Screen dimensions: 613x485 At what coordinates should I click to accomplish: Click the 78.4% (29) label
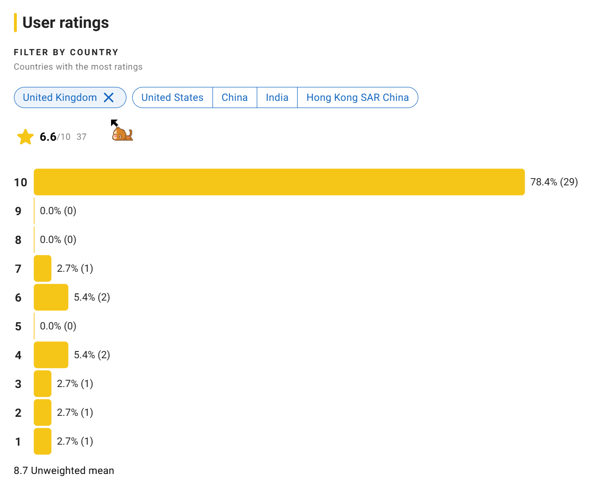pyautogui.click(x=554, y=182)
